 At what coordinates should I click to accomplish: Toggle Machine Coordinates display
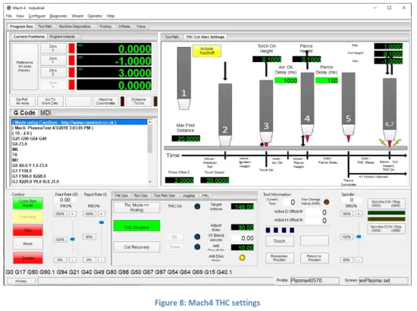(x=105, y=101)
